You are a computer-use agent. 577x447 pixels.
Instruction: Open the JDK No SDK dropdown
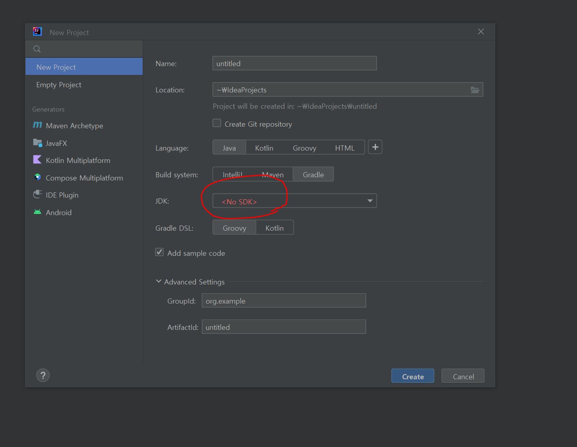click(x=294, y=201)
